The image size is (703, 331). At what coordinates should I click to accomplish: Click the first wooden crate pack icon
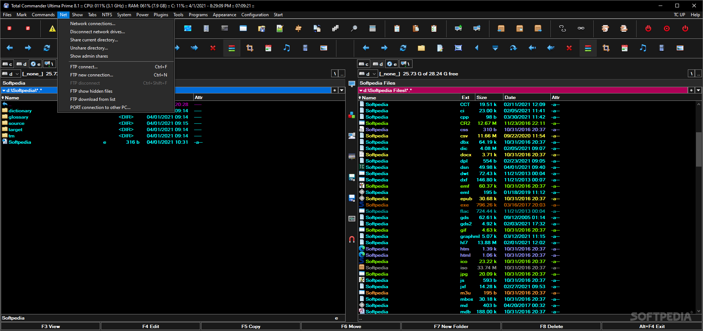click(501, 28)
